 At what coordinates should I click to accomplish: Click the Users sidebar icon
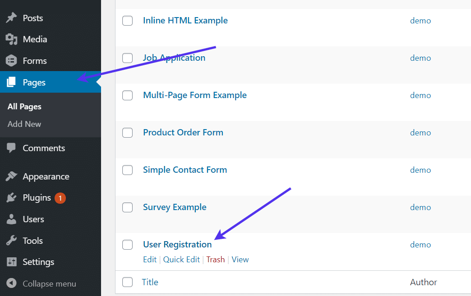pyautogui.click(x=12, y=219)
